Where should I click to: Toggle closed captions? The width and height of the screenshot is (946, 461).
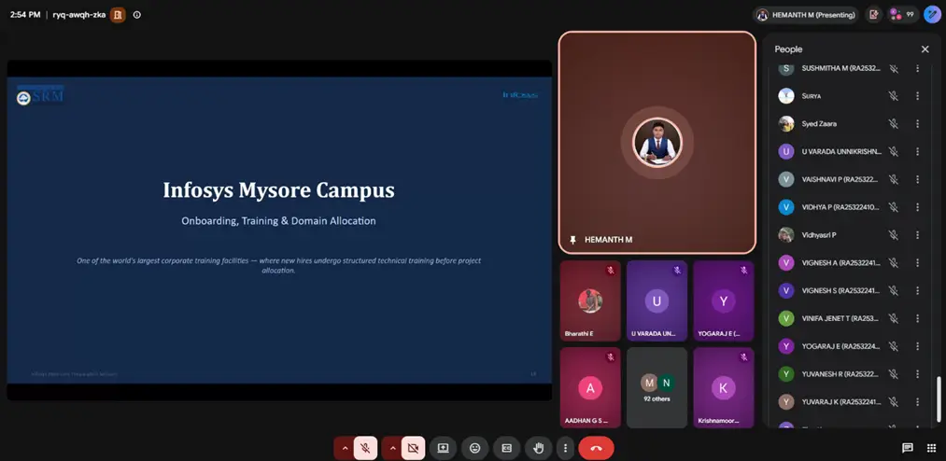507,448
